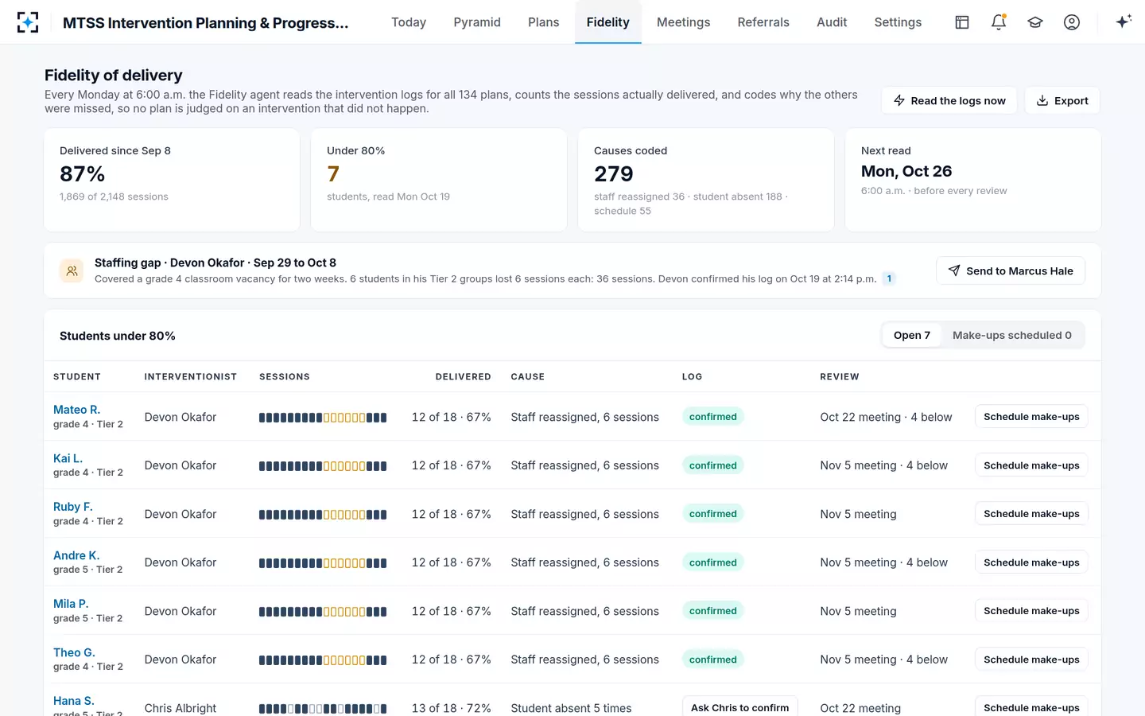Launch the sparkle AI assistant icon
This screenshot has width=1145, height=716.
click(1124, 22)
